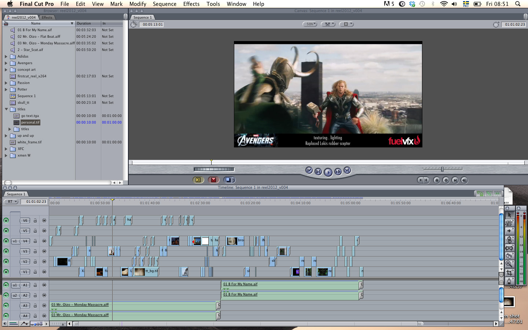Click the blue Replace edit button
The height and width of the screenshot is (330, 528).
(229, 180)
